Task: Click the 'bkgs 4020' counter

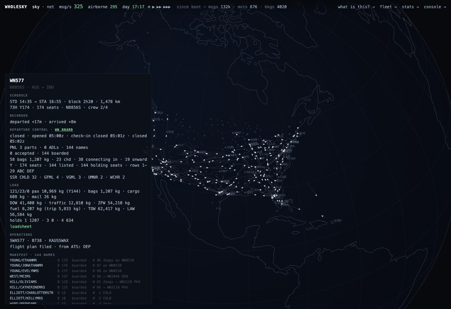Action: (x=276, y=7)
